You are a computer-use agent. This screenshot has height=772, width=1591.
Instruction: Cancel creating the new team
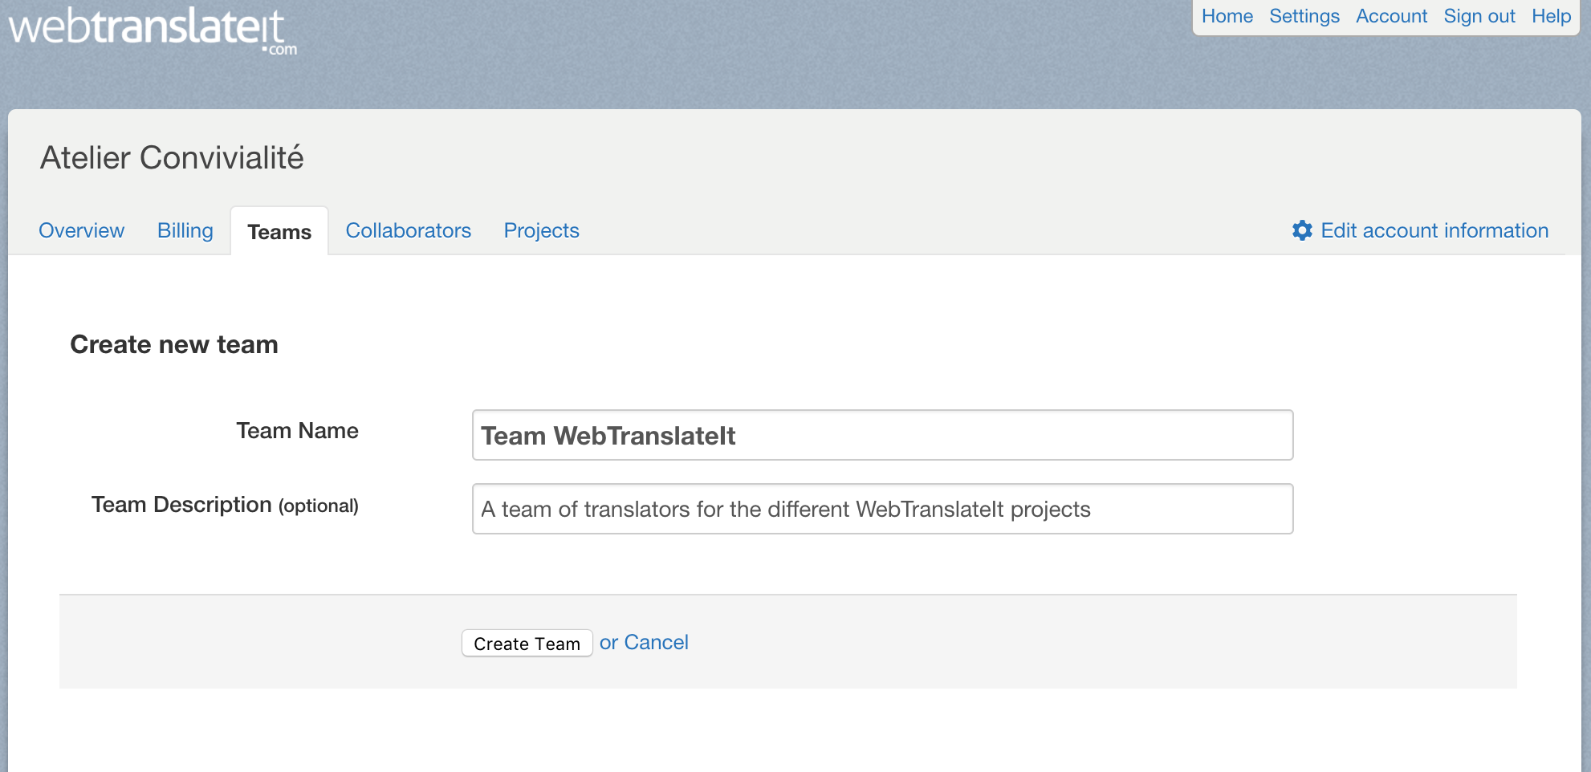[x=656, y=642]
